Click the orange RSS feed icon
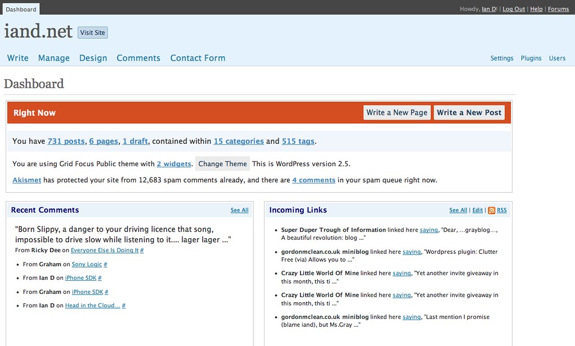Screen dimensions: 575x346 [491, 210]
